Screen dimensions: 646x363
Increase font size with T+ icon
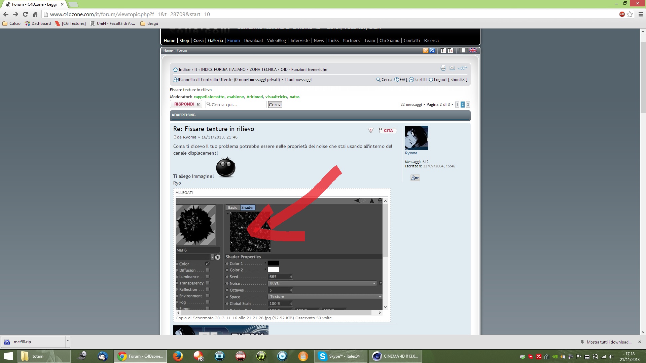[x=450, y=50]
